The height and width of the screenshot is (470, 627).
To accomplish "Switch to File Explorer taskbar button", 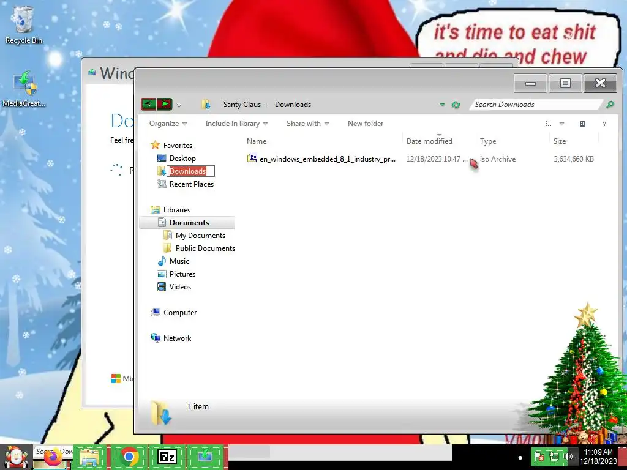I will coord(90,457).
